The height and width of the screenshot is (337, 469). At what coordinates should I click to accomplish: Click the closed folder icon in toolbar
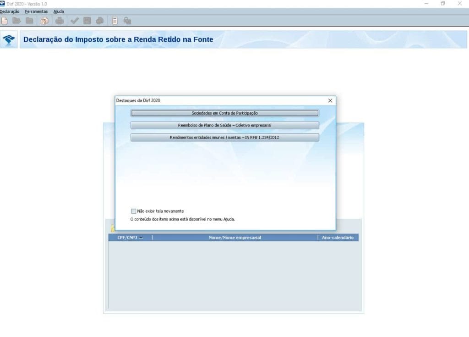[29, 21]
